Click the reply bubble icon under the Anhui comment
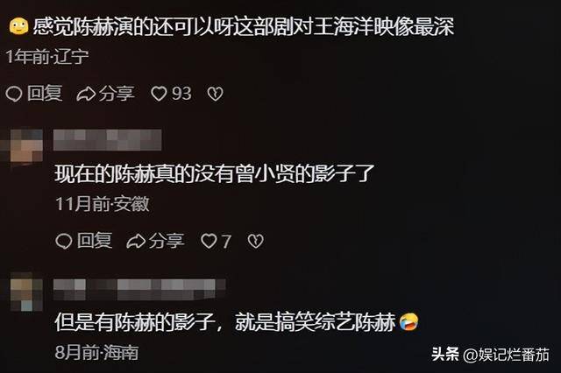Screen dimensions: 561x373 coord(64,241)
